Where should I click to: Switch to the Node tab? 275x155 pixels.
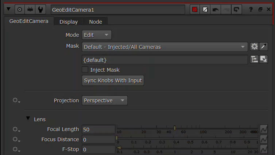tap(96, 22)
